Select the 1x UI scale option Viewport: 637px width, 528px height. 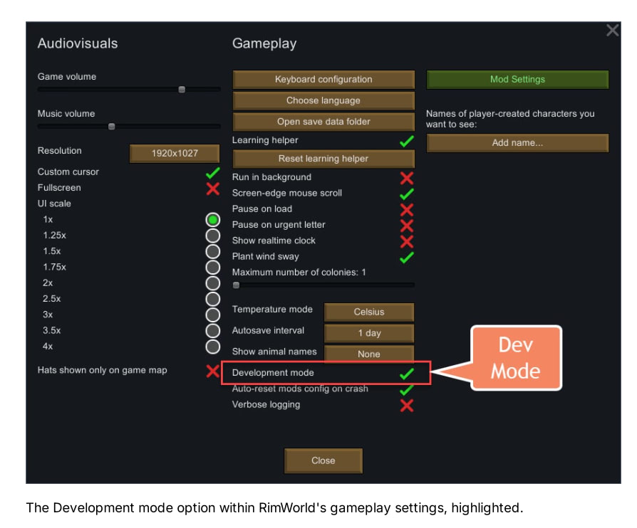point(212,220)
